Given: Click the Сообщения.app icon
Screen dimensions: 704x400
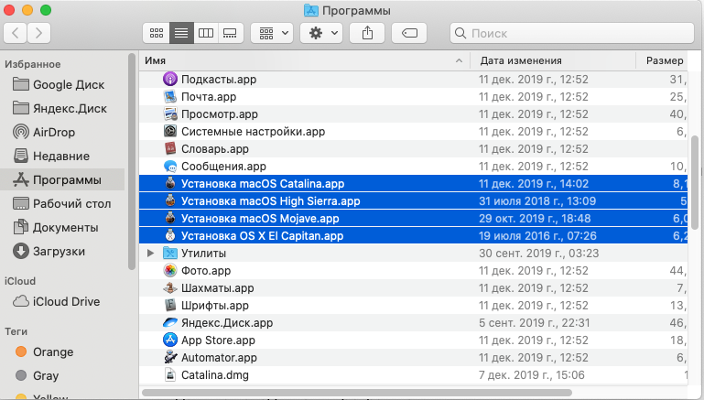Looking at the screenshot, I should (170, 166).
